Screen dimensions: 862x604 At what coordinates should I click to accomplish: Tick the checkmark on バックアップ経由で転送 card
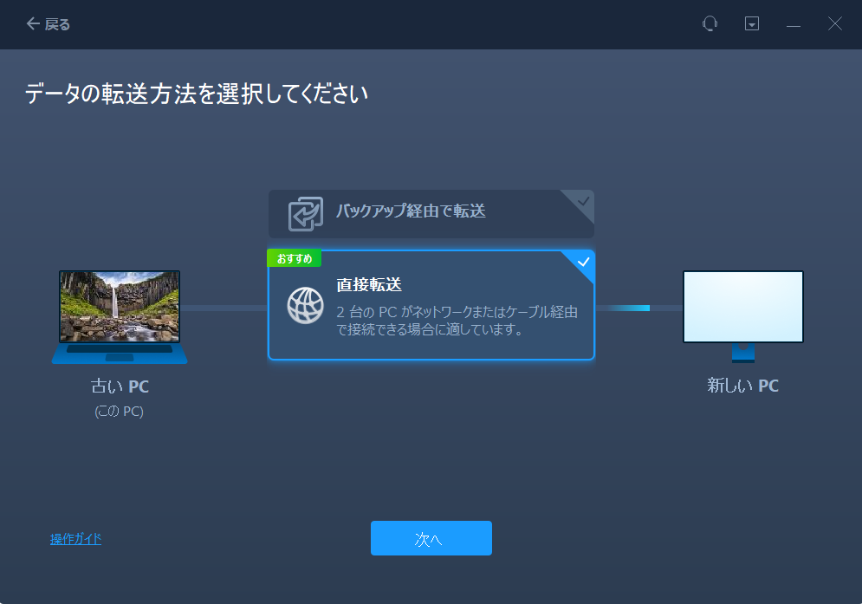[583, 201]
